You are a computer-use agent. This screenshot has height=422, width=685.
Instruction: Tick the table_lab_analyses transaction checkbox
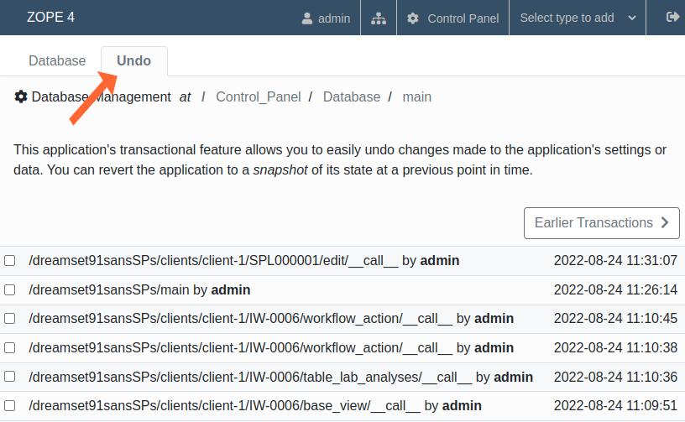click(10, 378)
